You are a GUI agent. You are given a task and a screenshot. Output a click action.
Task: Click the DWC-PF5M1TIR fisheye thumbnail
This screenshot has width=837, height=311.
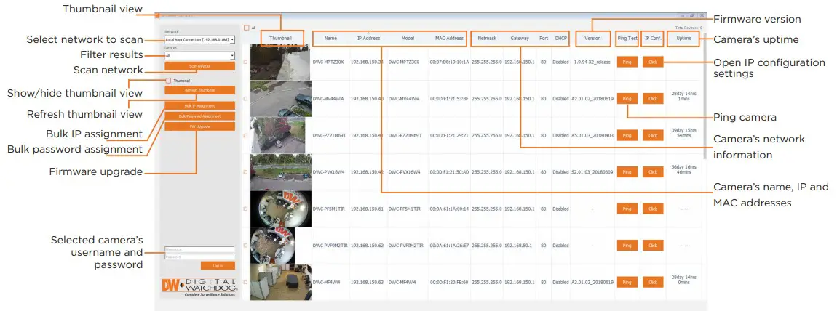coord(281,209)
